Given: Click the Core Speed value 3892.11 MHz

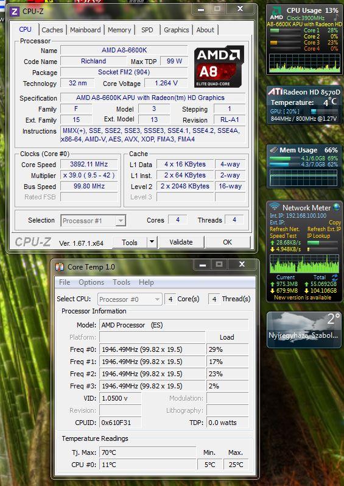Looking at the screenshot, I should pos(89,164).
